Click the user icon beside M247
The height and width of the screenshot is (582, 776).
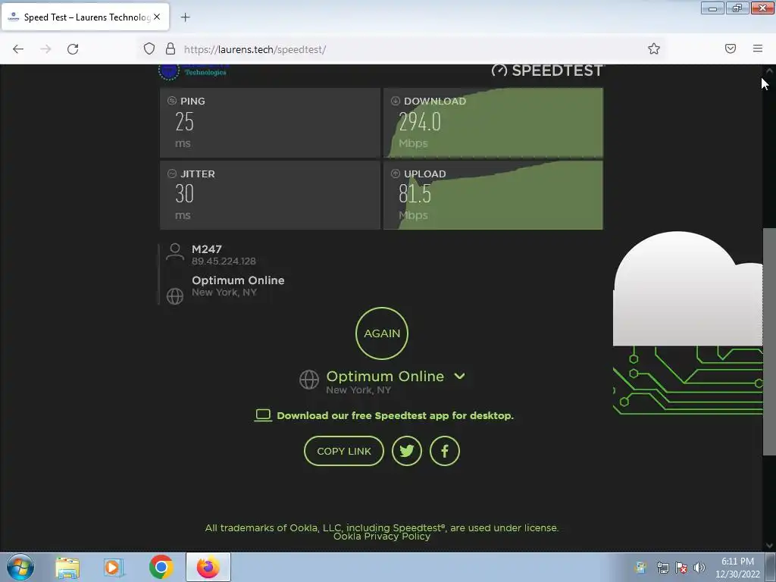[x=175, y=252]
